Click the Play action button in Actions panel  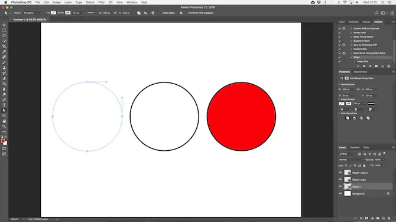[370, 66]
